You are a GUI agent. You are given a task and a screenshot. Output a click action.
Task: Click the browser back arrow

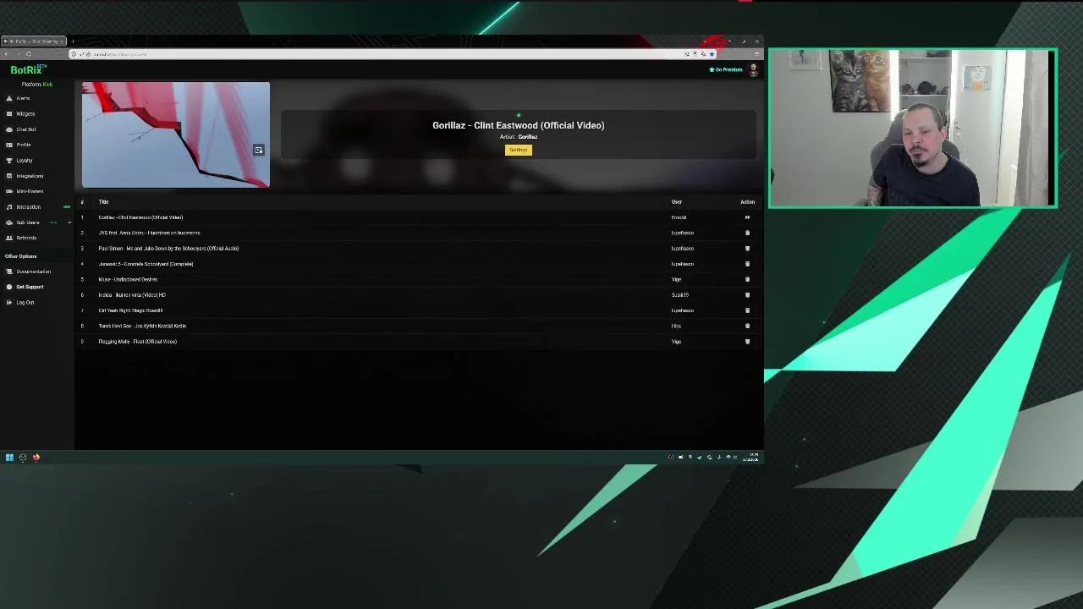pos(6,54)
